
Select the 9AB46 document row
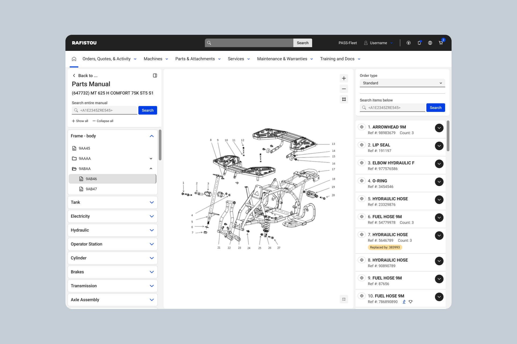pyautogui.click(x=112, y=179)
